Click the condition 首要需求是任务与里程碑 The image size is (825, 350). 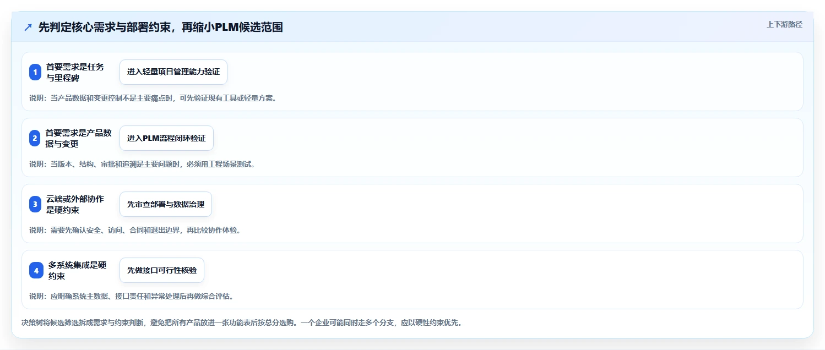pos(75,72)
